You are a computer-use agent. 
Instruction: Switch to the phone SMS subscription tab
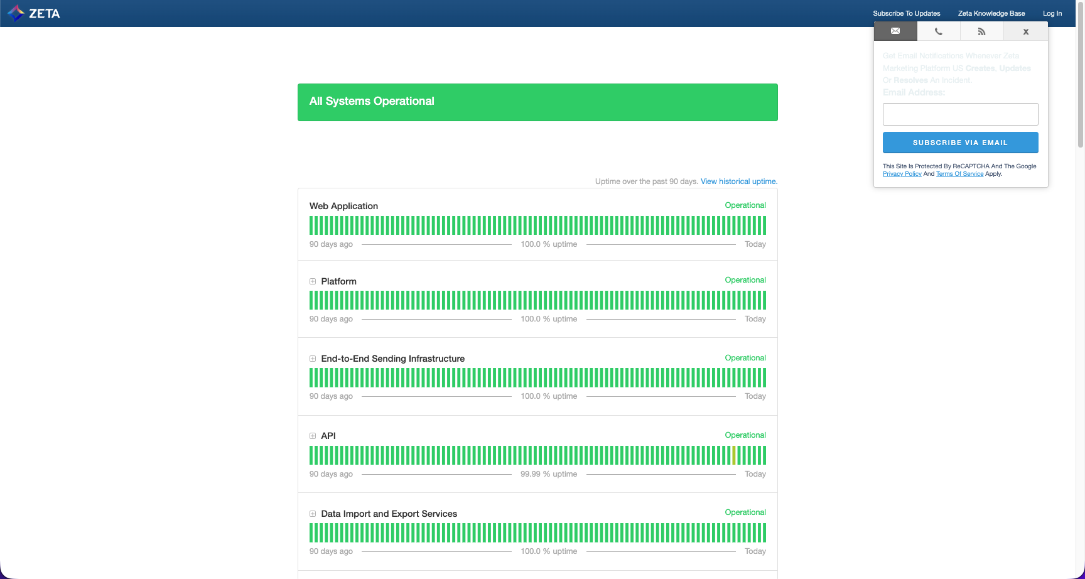pyautogui.click(x=939, y=31)
